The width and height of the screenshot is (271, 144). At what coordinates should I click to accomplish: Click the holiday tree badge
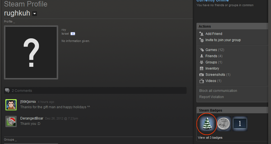(207, 123)
